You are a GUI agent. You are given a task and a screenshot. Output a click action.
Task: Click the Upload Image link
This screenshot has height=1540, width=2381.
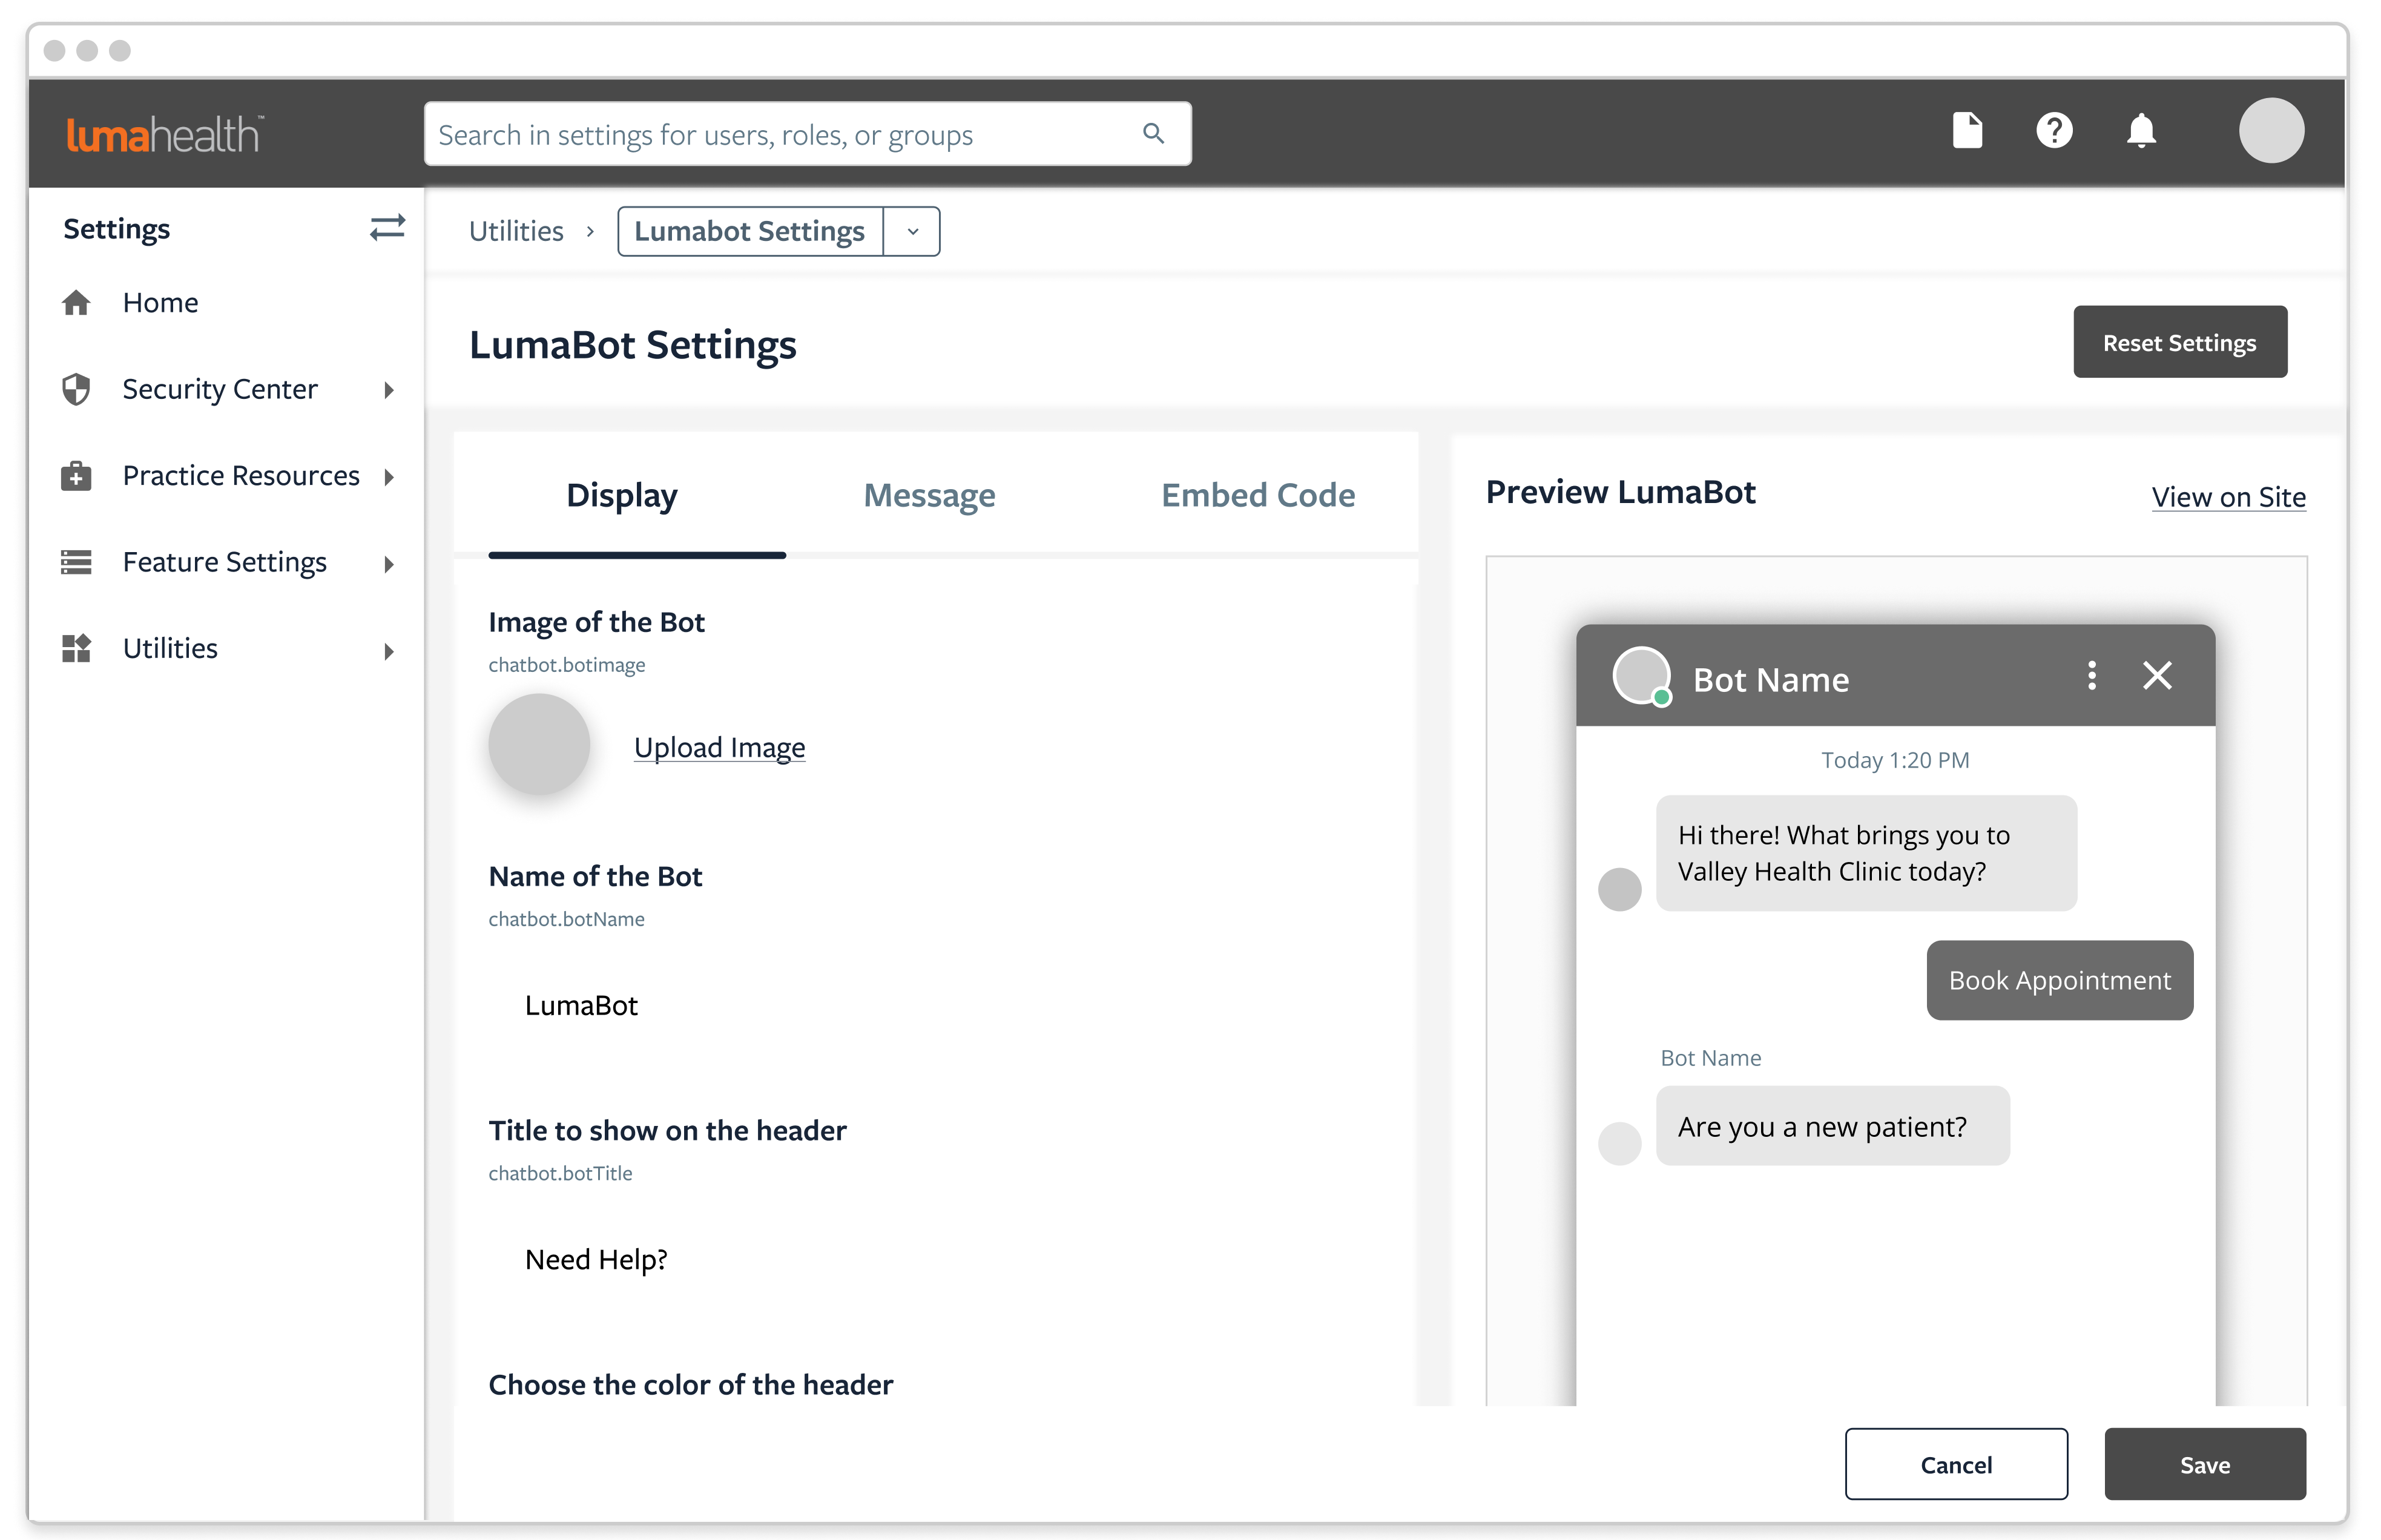click(719, 748)
